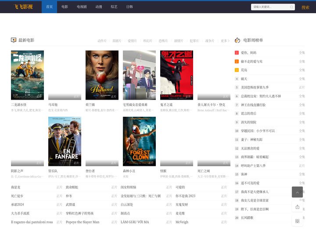
Task: Click the 怪猴 movie title
Action: 163,171
